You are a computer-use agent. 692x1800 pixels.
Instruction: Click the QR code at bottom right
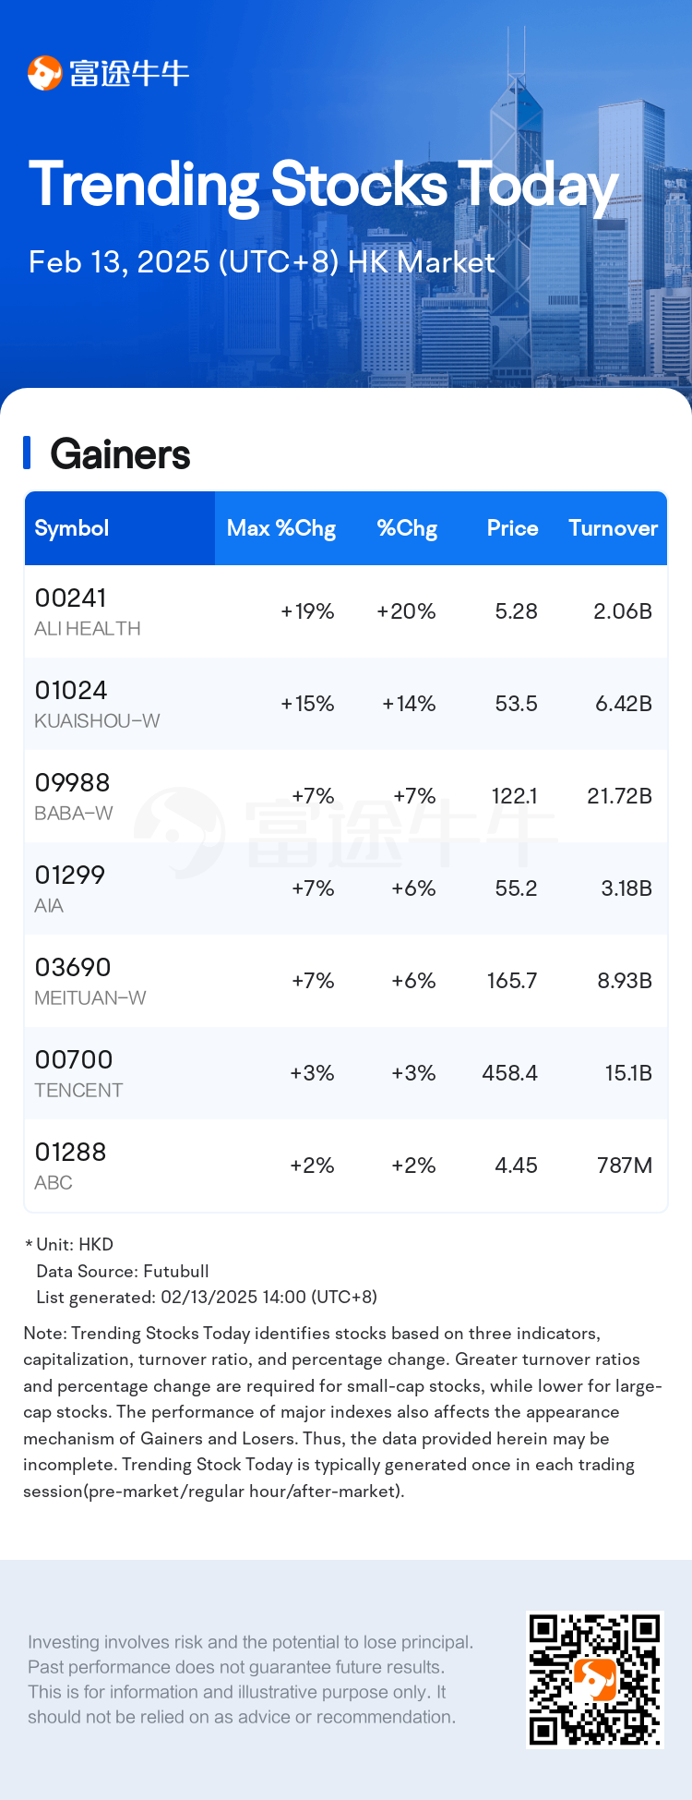(x=595, y=1680)
